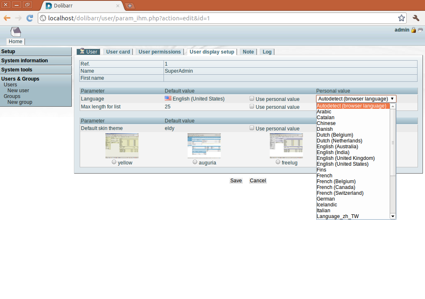
Task: Open the User permissions tab
Action: (160, 52)
